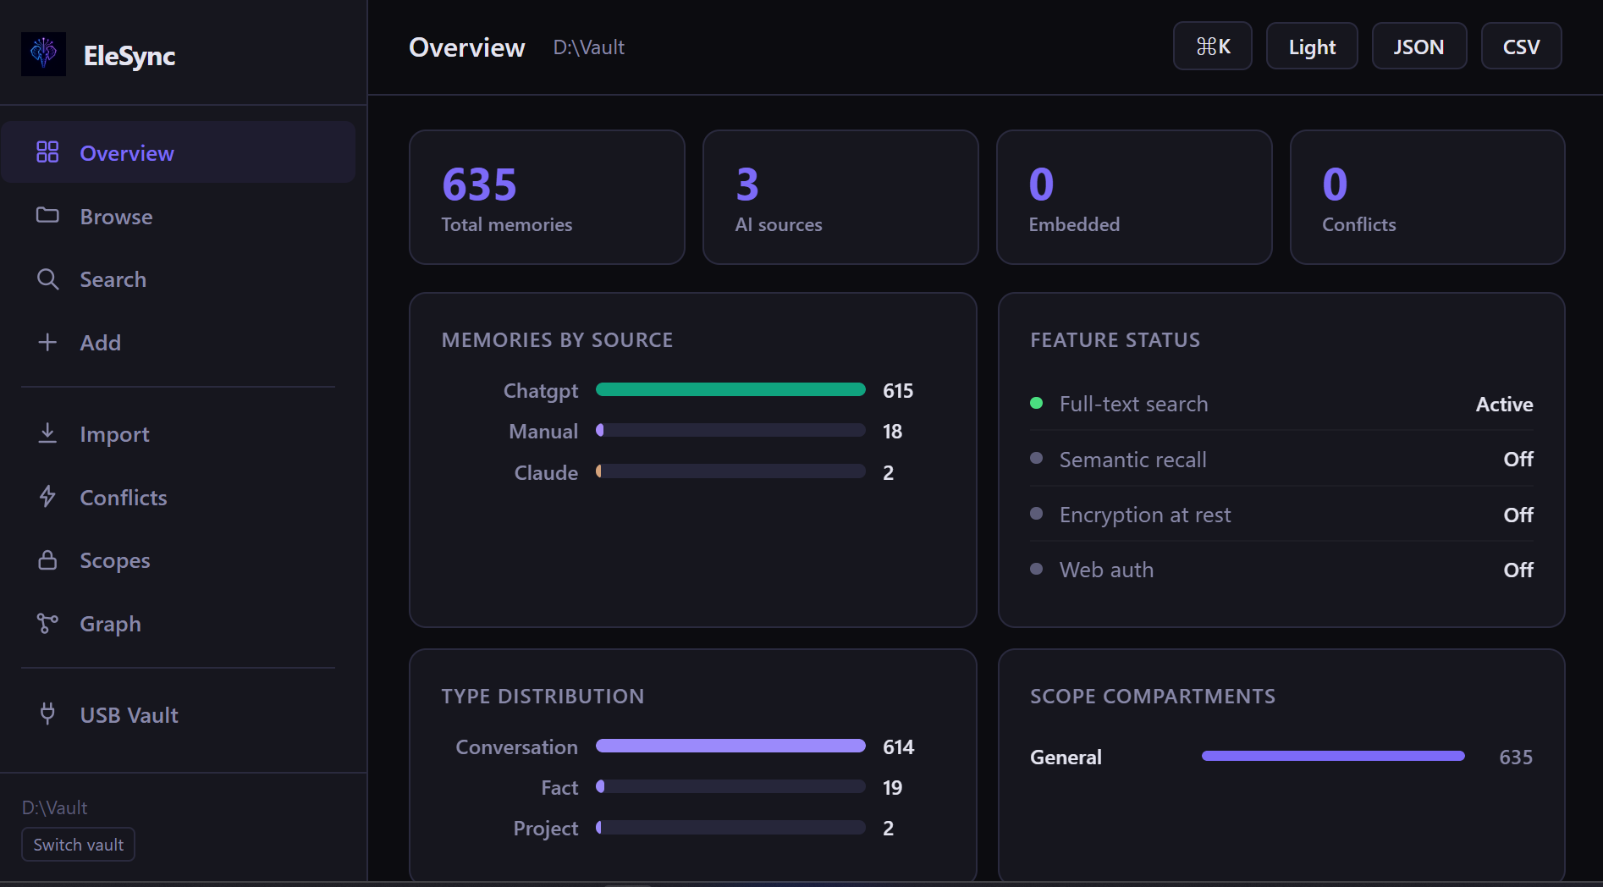Click the 'Fact' type label
This screenshot has height=887, width=1603.
point(559,788)
